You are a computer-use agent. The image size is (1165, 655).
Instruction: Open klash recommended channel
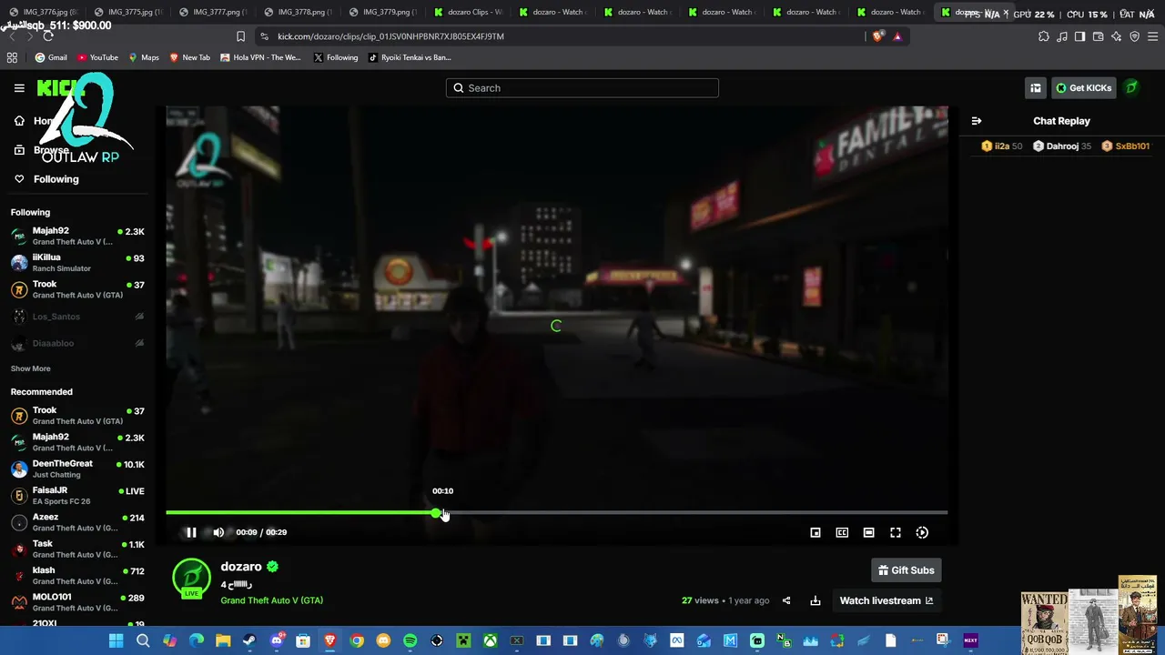pos(77,576)
